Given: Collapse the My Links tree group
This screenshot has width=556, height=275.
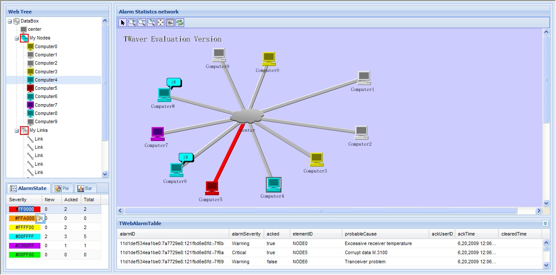Looking at the screenshot, I should click(17, 131).
